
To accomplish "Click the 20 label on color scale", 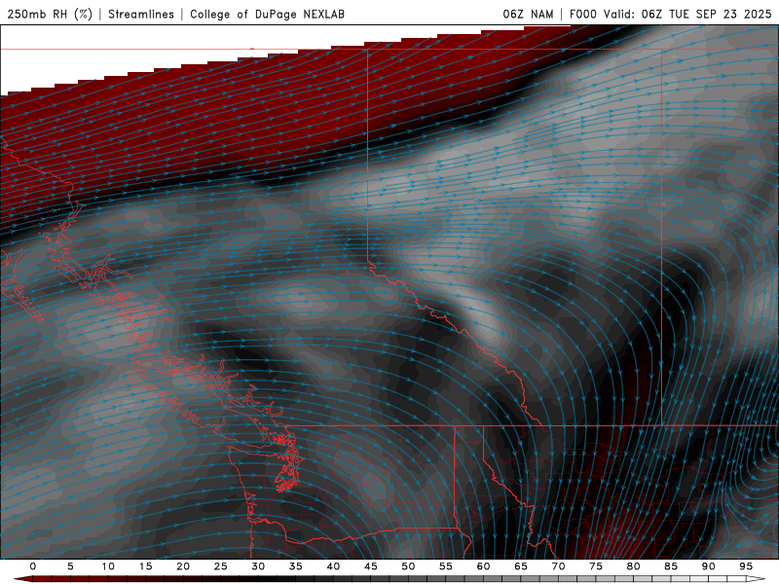I will 183,566.
